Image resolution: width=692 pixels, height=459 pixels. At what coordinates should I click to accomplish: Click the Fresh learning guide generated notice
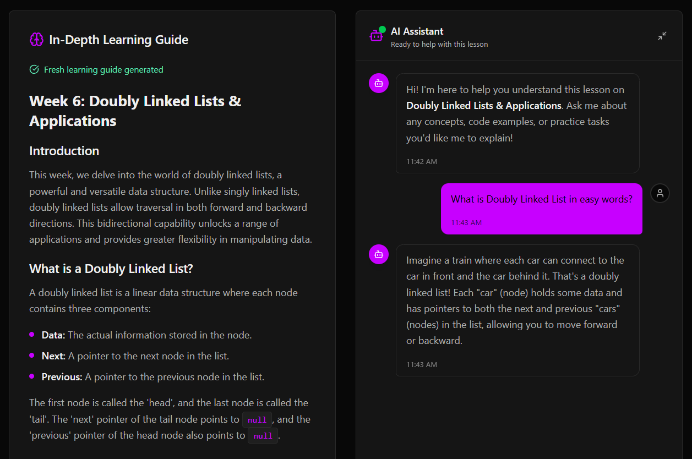[x=103, y=69]
